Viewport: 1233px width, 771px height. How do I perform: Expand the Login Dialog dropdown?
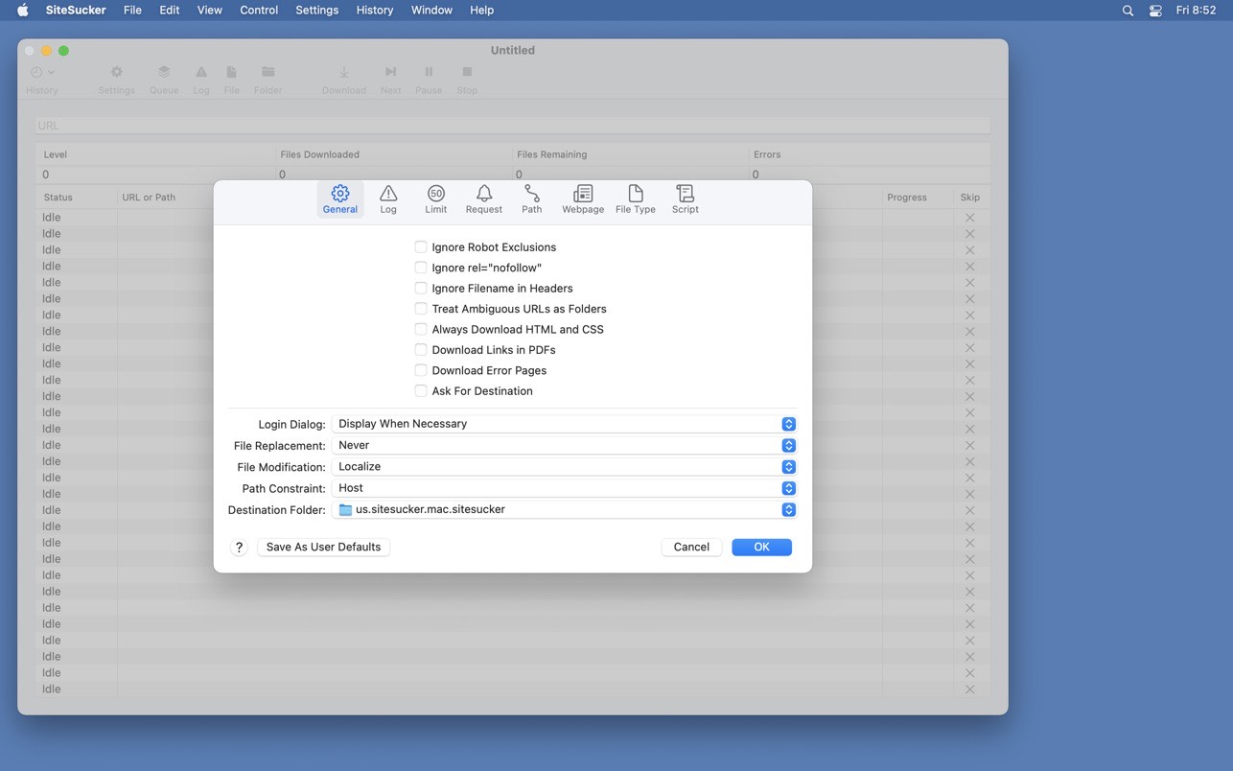click(564, 424)
